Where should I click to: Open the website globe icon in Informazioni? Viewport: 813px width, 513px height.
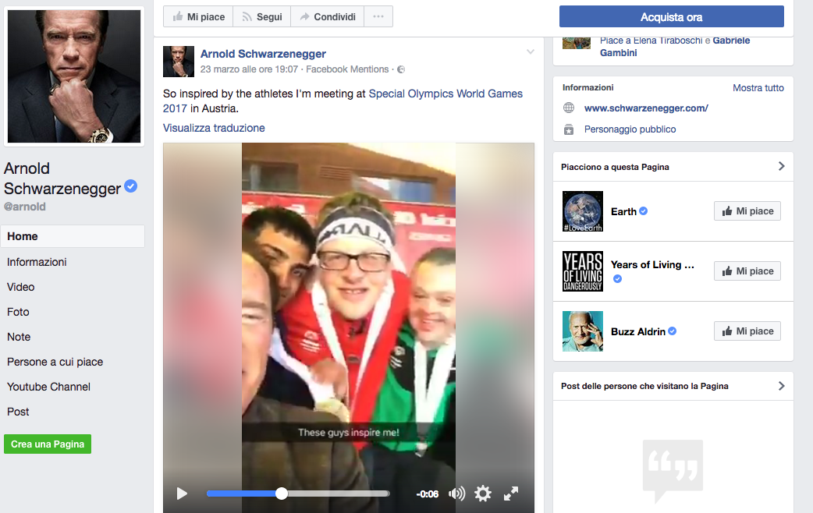pos(569,108)
